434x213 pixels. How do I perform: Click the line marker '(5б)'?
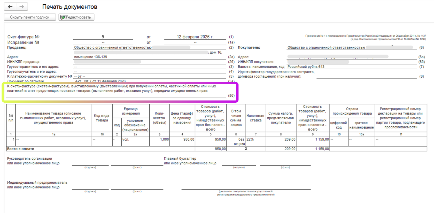click(x=231, y=96)
